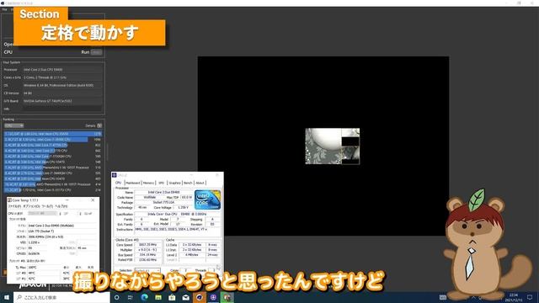Screen dimensions: 539x303
Task: Select the second ranking entry scoring 1096
Action: (53, 140)
